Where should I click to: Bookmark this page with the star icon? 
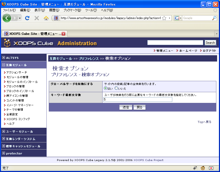(164, 18)
